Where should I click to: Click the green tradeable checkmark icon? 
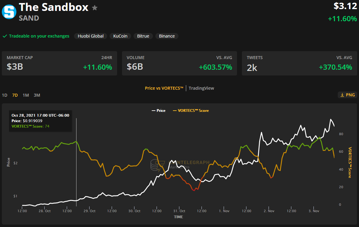coord(5,36)
